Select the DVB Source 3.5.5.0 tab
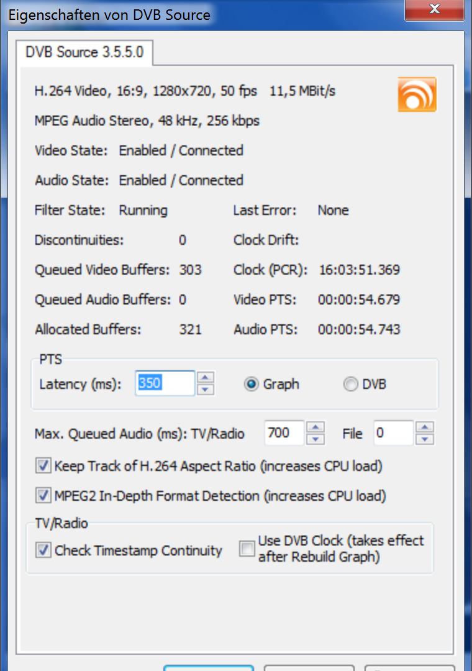Viewport: 472px width, 671px height. click(x=84, y=52)
